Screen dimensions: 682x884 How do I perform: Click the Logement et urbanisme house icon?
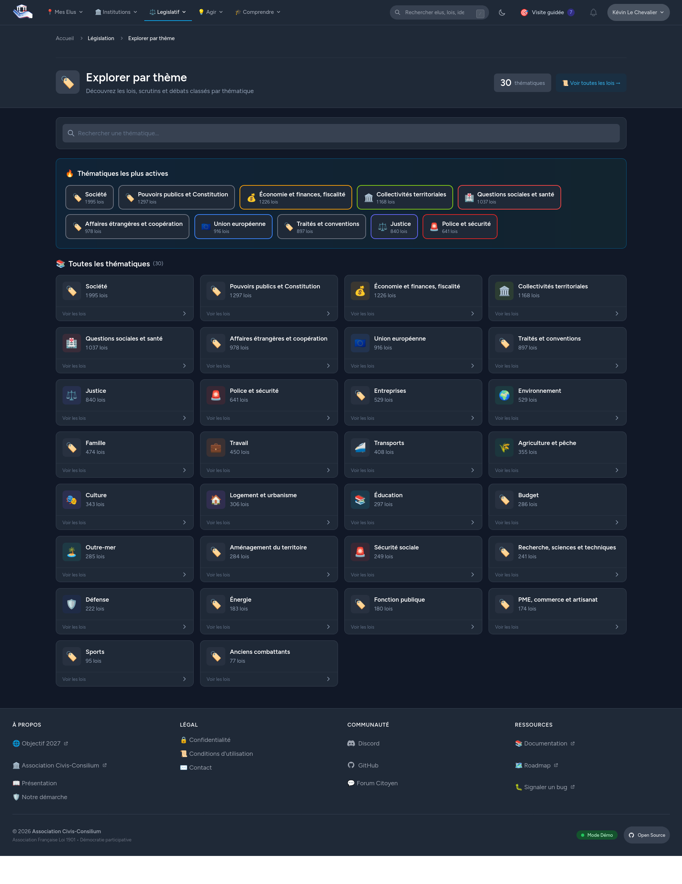(x=216, y=500)
